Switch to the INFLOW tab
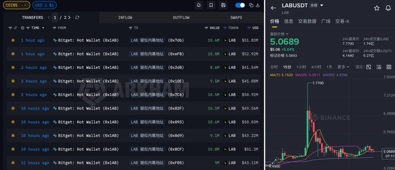Screen dimensions: 395x170 coord(125,17)
